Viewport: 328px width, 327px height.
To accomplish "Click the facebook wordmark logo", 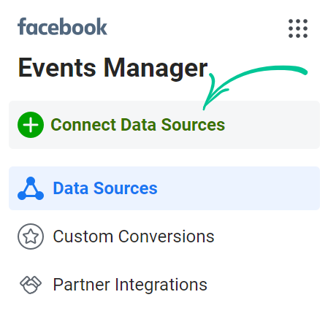I will click(62, 26).
